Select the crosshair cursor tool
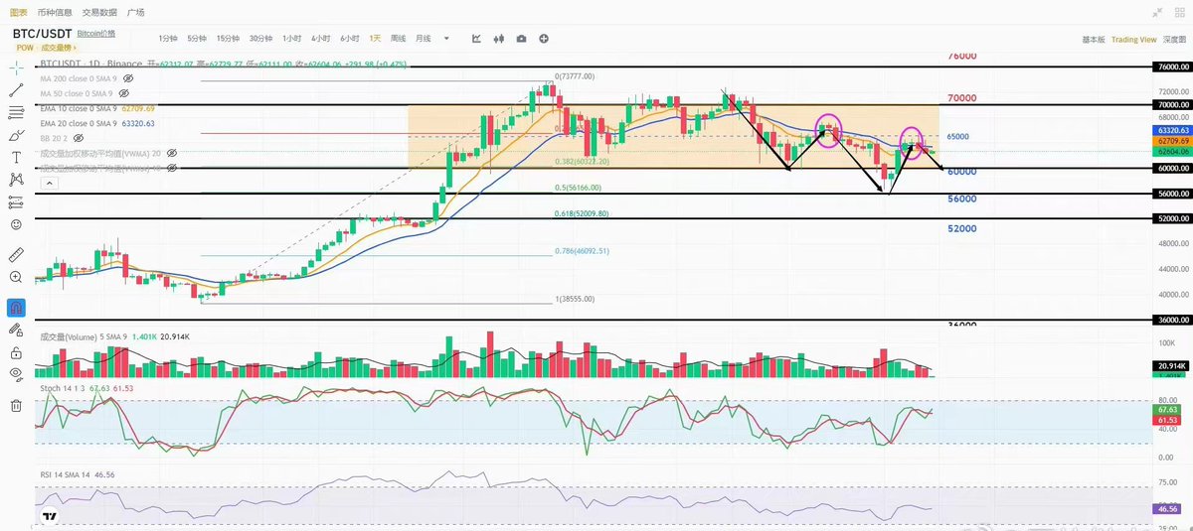 16,66
